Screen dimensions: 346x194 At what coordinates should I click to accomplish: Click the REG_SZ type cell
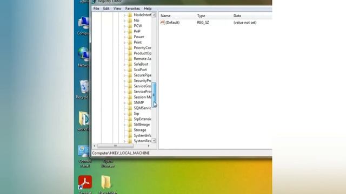click(203, 23)
